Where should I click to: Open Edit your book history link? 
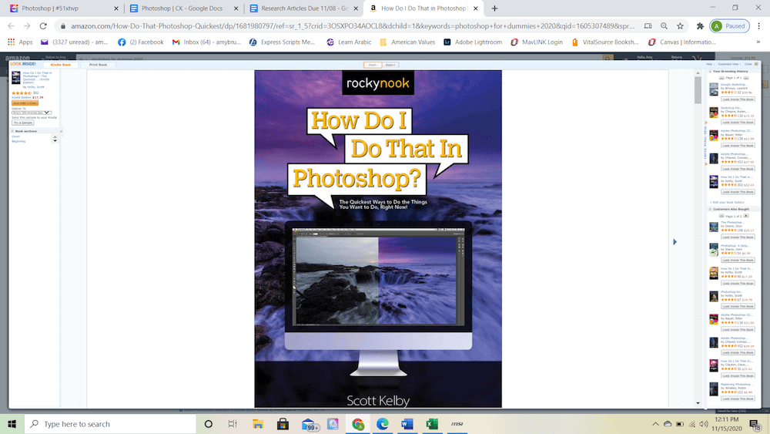[x=728, y=202]
